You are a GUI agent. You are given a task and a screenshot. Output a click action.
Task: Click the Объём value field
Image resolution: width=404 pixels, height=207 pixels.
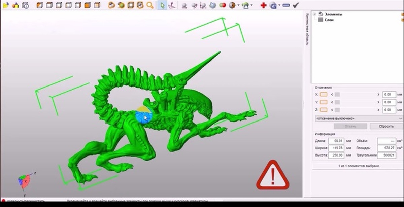click(386, 141)
